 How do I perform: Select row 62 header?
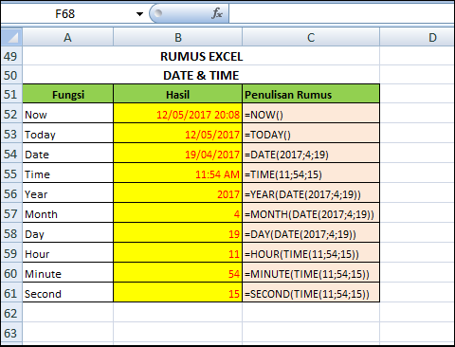click(11, 313)
